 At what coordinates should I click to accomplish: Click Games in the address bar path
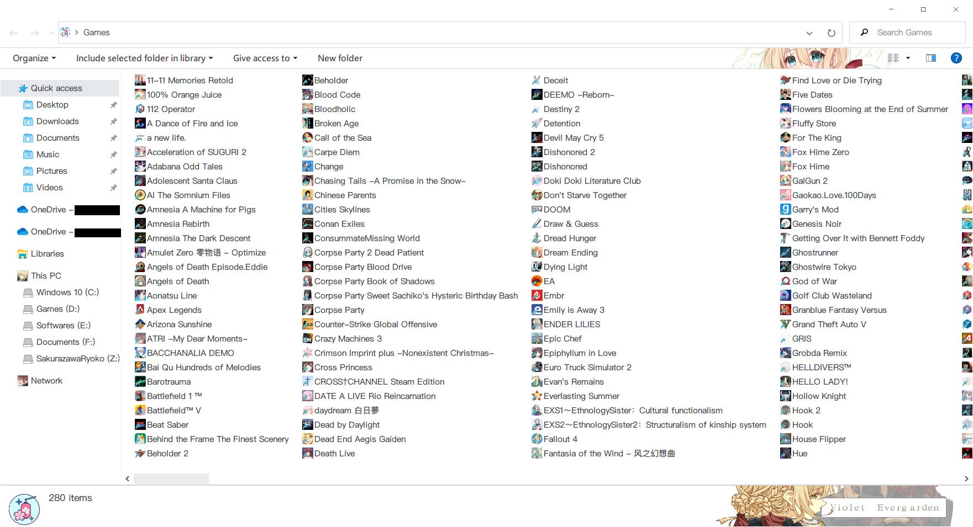coord(96,33)
